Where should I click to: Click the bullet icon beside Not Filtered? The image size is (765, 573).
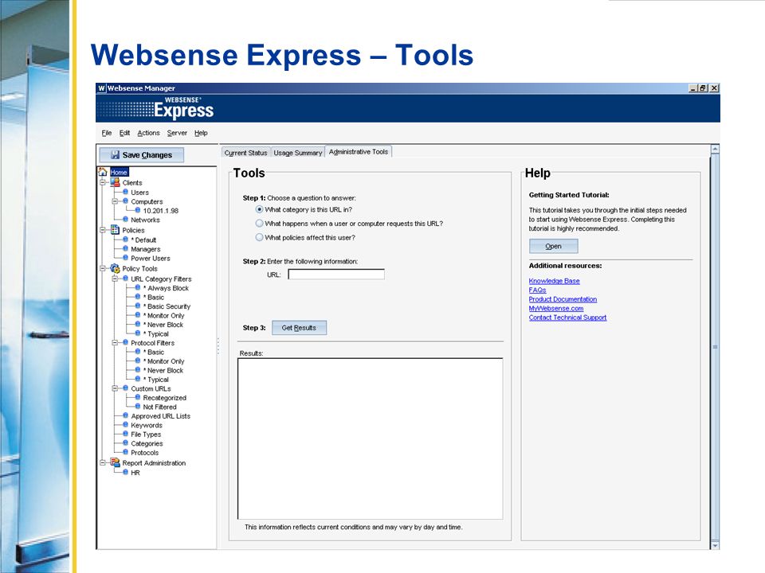click(x=138, y=407)
